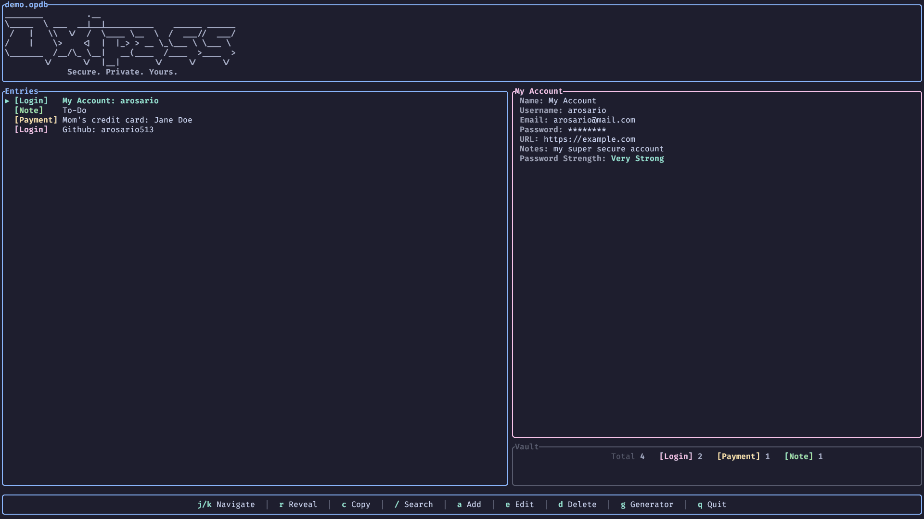This screenshot has width=924, height=519.
Task: Click the masked Password field value
Action: click(587, 130)
